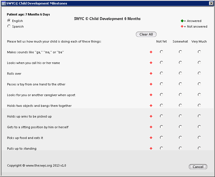Select Very Much for 'Passes a toy from one hand'
The height and width of the screenshot is (177, 215).
199,84
